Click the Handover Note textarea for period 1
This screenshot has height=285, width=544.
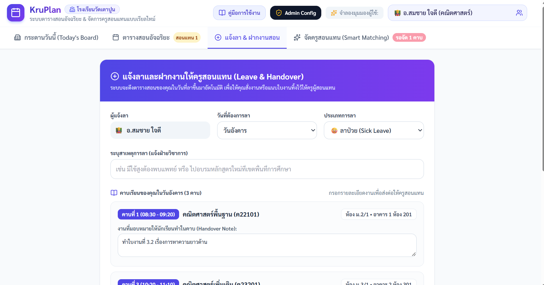coord(267,245)
